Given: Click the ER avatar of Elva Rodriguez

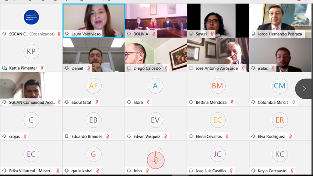Looking at the screenshot, I should click(x=279, y=120).
